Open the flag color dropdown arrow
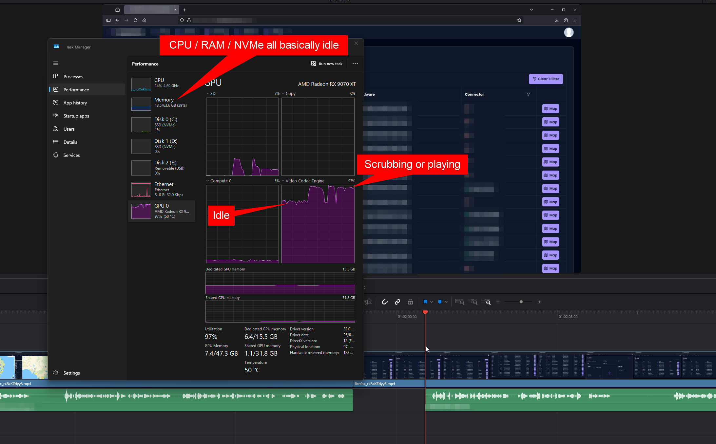Viewport: 716px width, 444px height. [x=432, y=302]
